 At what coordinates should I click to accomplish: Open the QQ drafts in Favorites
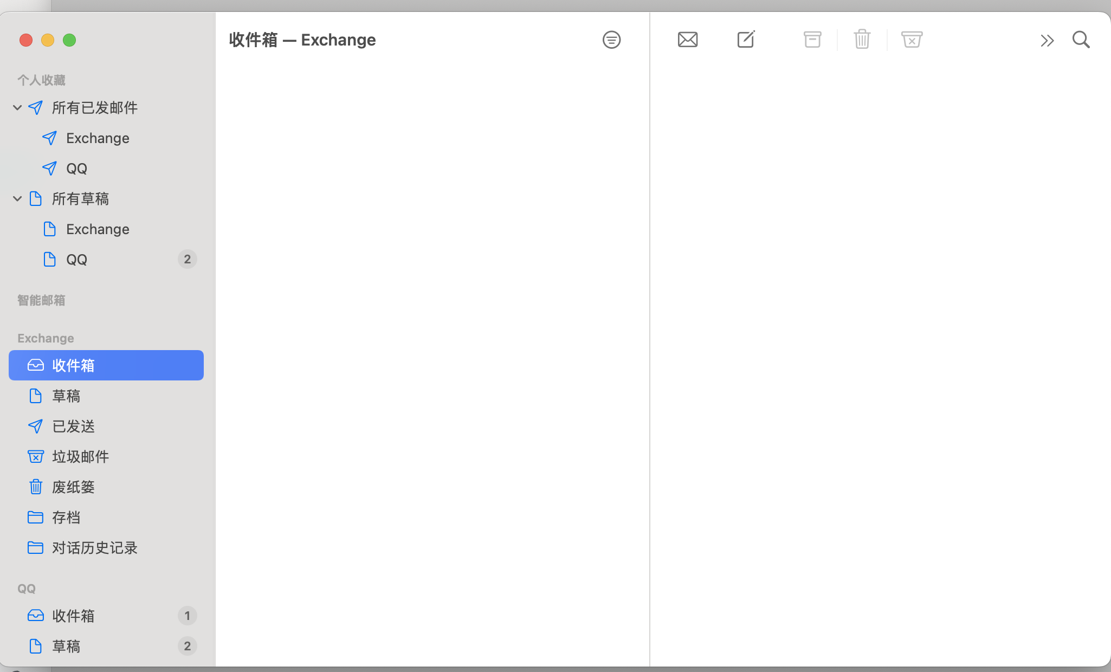coord(76,260)
